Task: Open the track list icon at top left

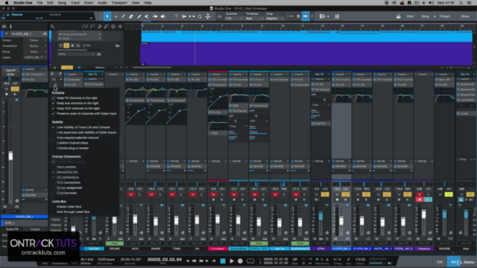Action: click(4, 27)
